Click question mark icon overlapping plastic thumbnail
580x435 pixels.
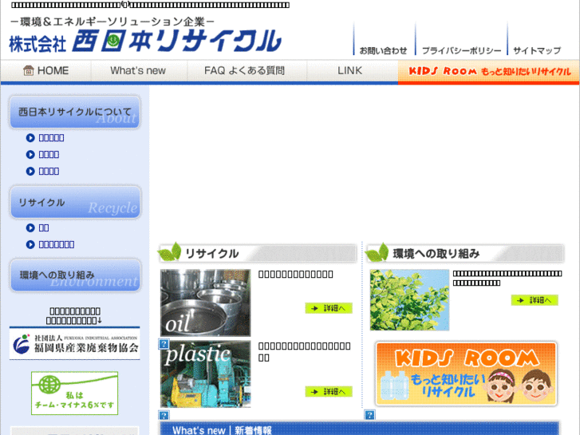pyautogui.click(x=164, y=344)
